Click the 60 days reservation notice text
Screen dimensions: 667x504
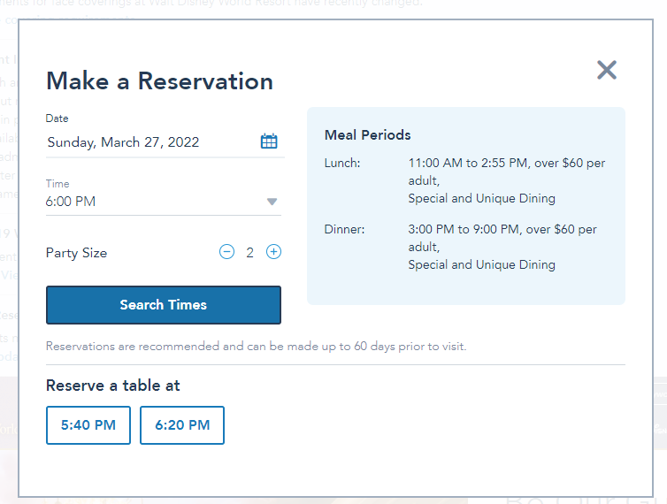(x=256, y=346)
